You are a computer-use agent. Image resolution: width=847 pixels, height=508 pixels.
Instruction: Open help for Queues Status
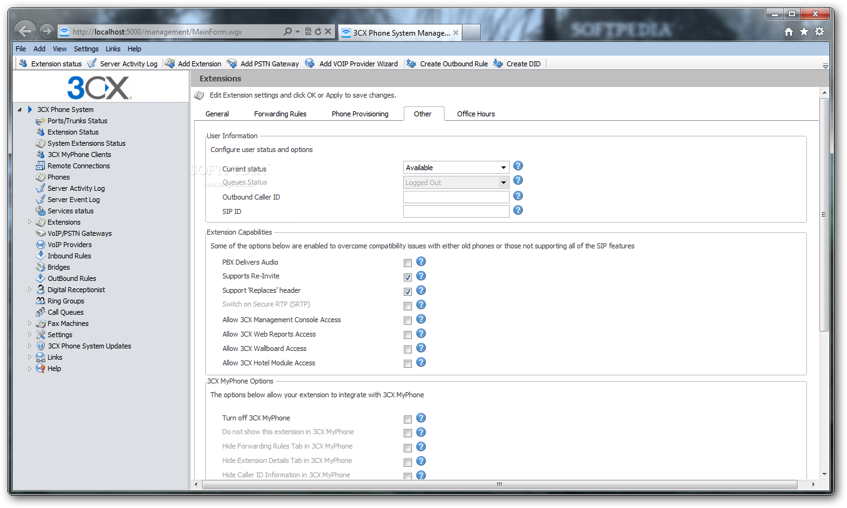click(518, 180)
